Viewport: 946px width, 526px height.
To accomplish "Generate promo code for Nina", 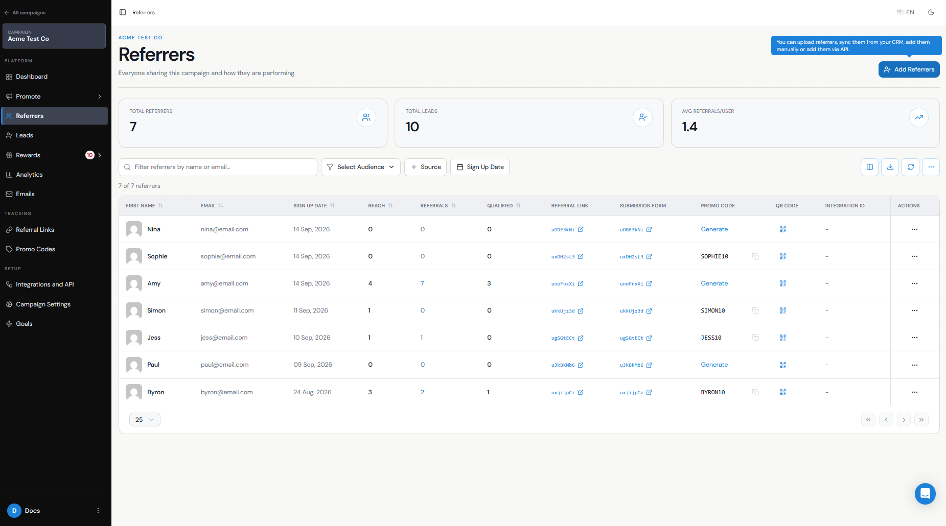I will pyautogui.click(x=714, y=229).
